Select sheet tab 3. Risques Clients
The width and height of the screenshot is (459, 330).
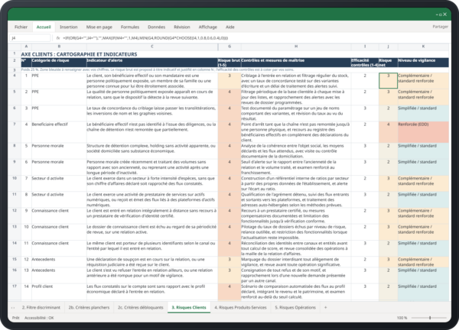click(x=189, y=307)
